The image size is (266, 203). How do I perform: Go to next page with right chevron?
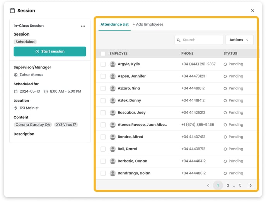[x=251, y=185]
